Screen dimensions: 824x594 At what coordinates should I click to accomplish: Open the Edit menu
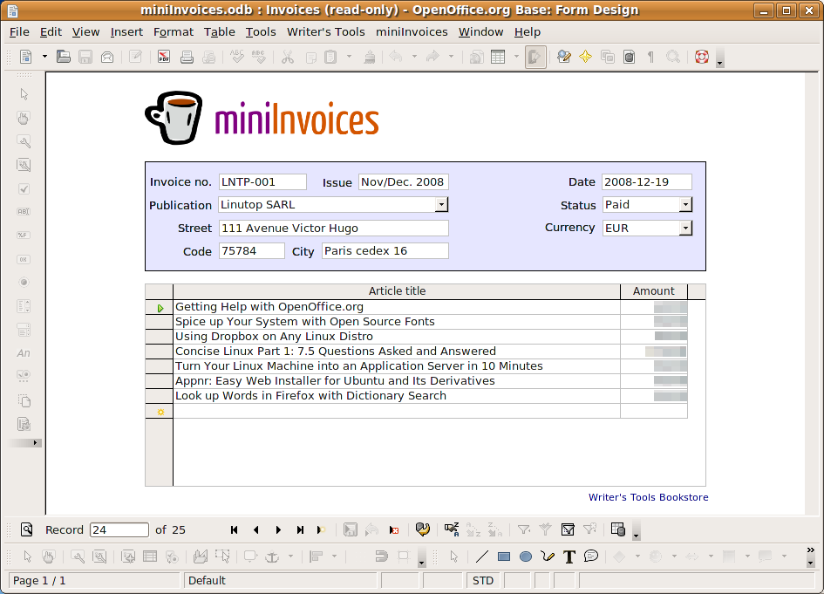point(51,32)
